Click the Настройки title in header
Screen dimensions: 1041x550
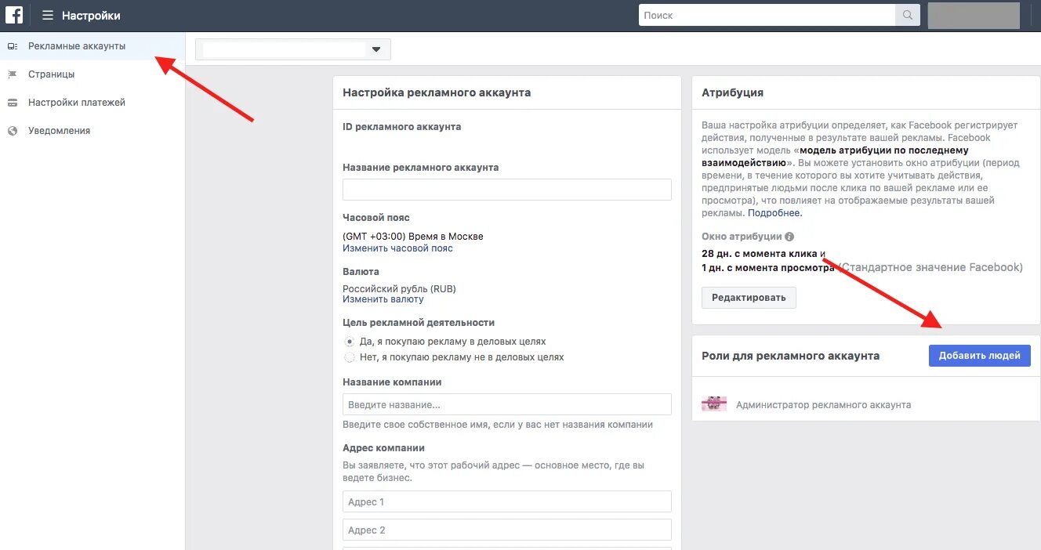91,16
